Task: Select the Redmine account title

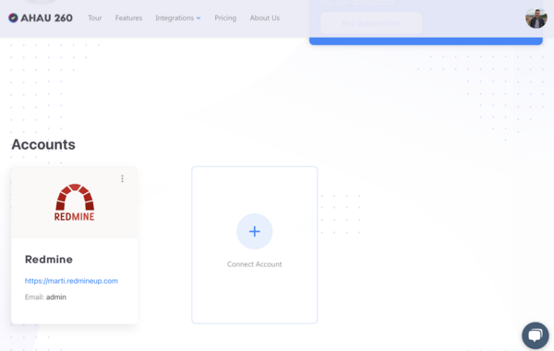Action: pos(49,260)
